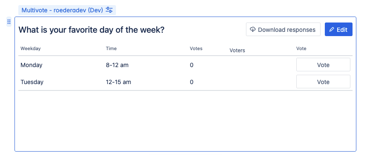Click the pencil icon on Edit

point(332,29)
